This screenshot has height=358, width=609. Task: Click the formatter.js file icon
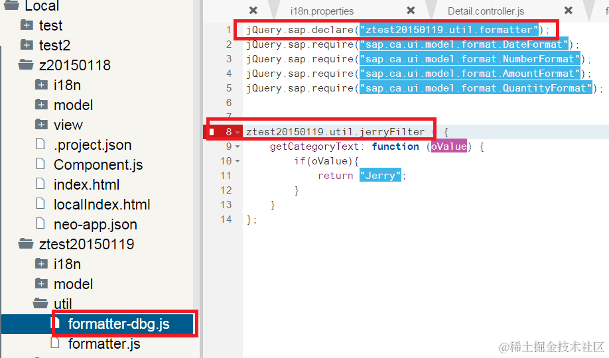tap(55, 343)
